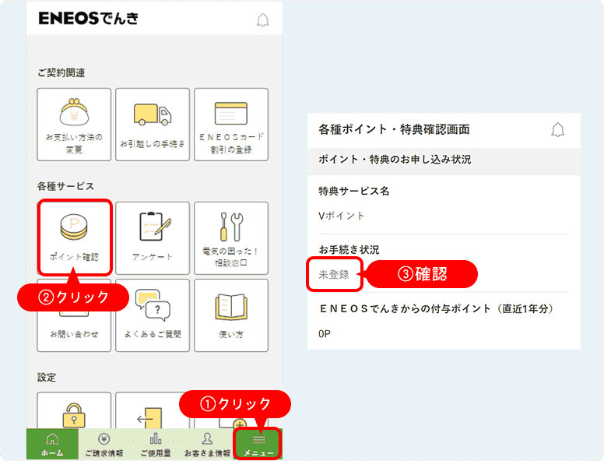Click the ご契約関連 section heading
Viewport: 604px width, 461px height.
(61, 72)
